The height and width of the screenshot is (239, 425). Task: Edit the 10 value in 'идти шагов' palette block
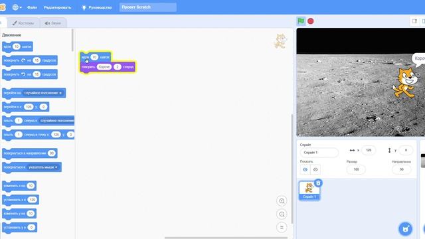17,46
